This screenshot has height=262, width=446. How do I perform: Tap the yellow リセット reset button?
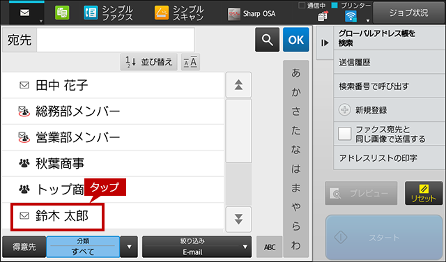point(424,193)
